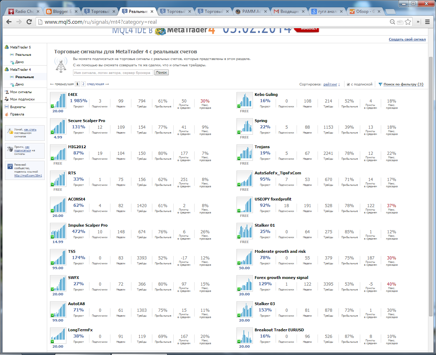436x355 pixels.
Task: Click the new tab button
Action: [x=390, y=12]
